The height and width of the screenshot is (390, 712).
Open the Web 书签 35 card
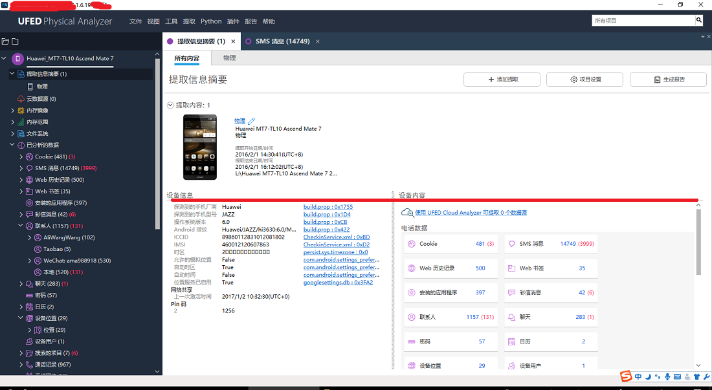[x=551, y=268]
